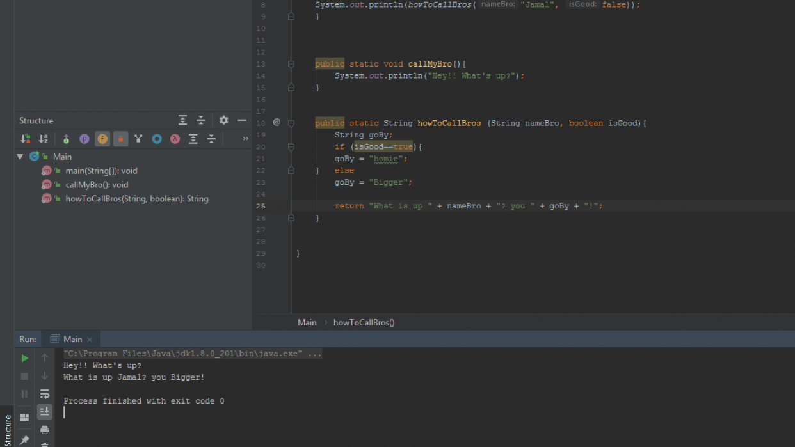
Task: Open Structure panel settings gear
Action: click(223, 120)
